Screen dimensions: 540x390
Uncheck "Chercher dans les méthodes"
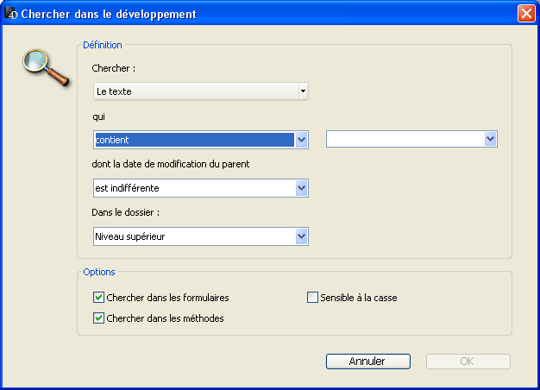[98, 318]
